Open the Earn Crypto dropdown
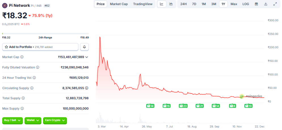Image resolution: width=282 pixels, height=130 pixels. (55, 120)
